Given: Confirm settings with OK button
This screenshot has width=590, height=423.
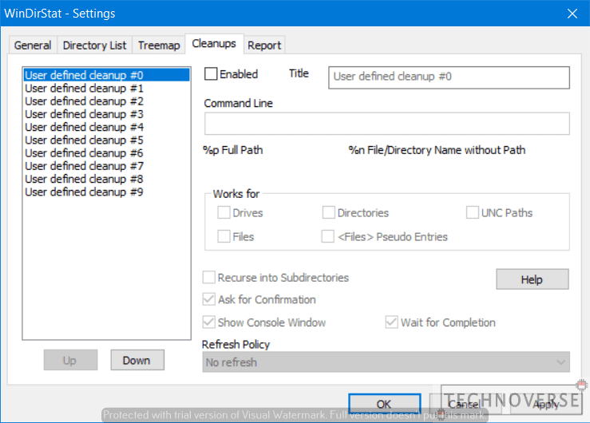Looking at the screenshot, I should tap(385, 404).
